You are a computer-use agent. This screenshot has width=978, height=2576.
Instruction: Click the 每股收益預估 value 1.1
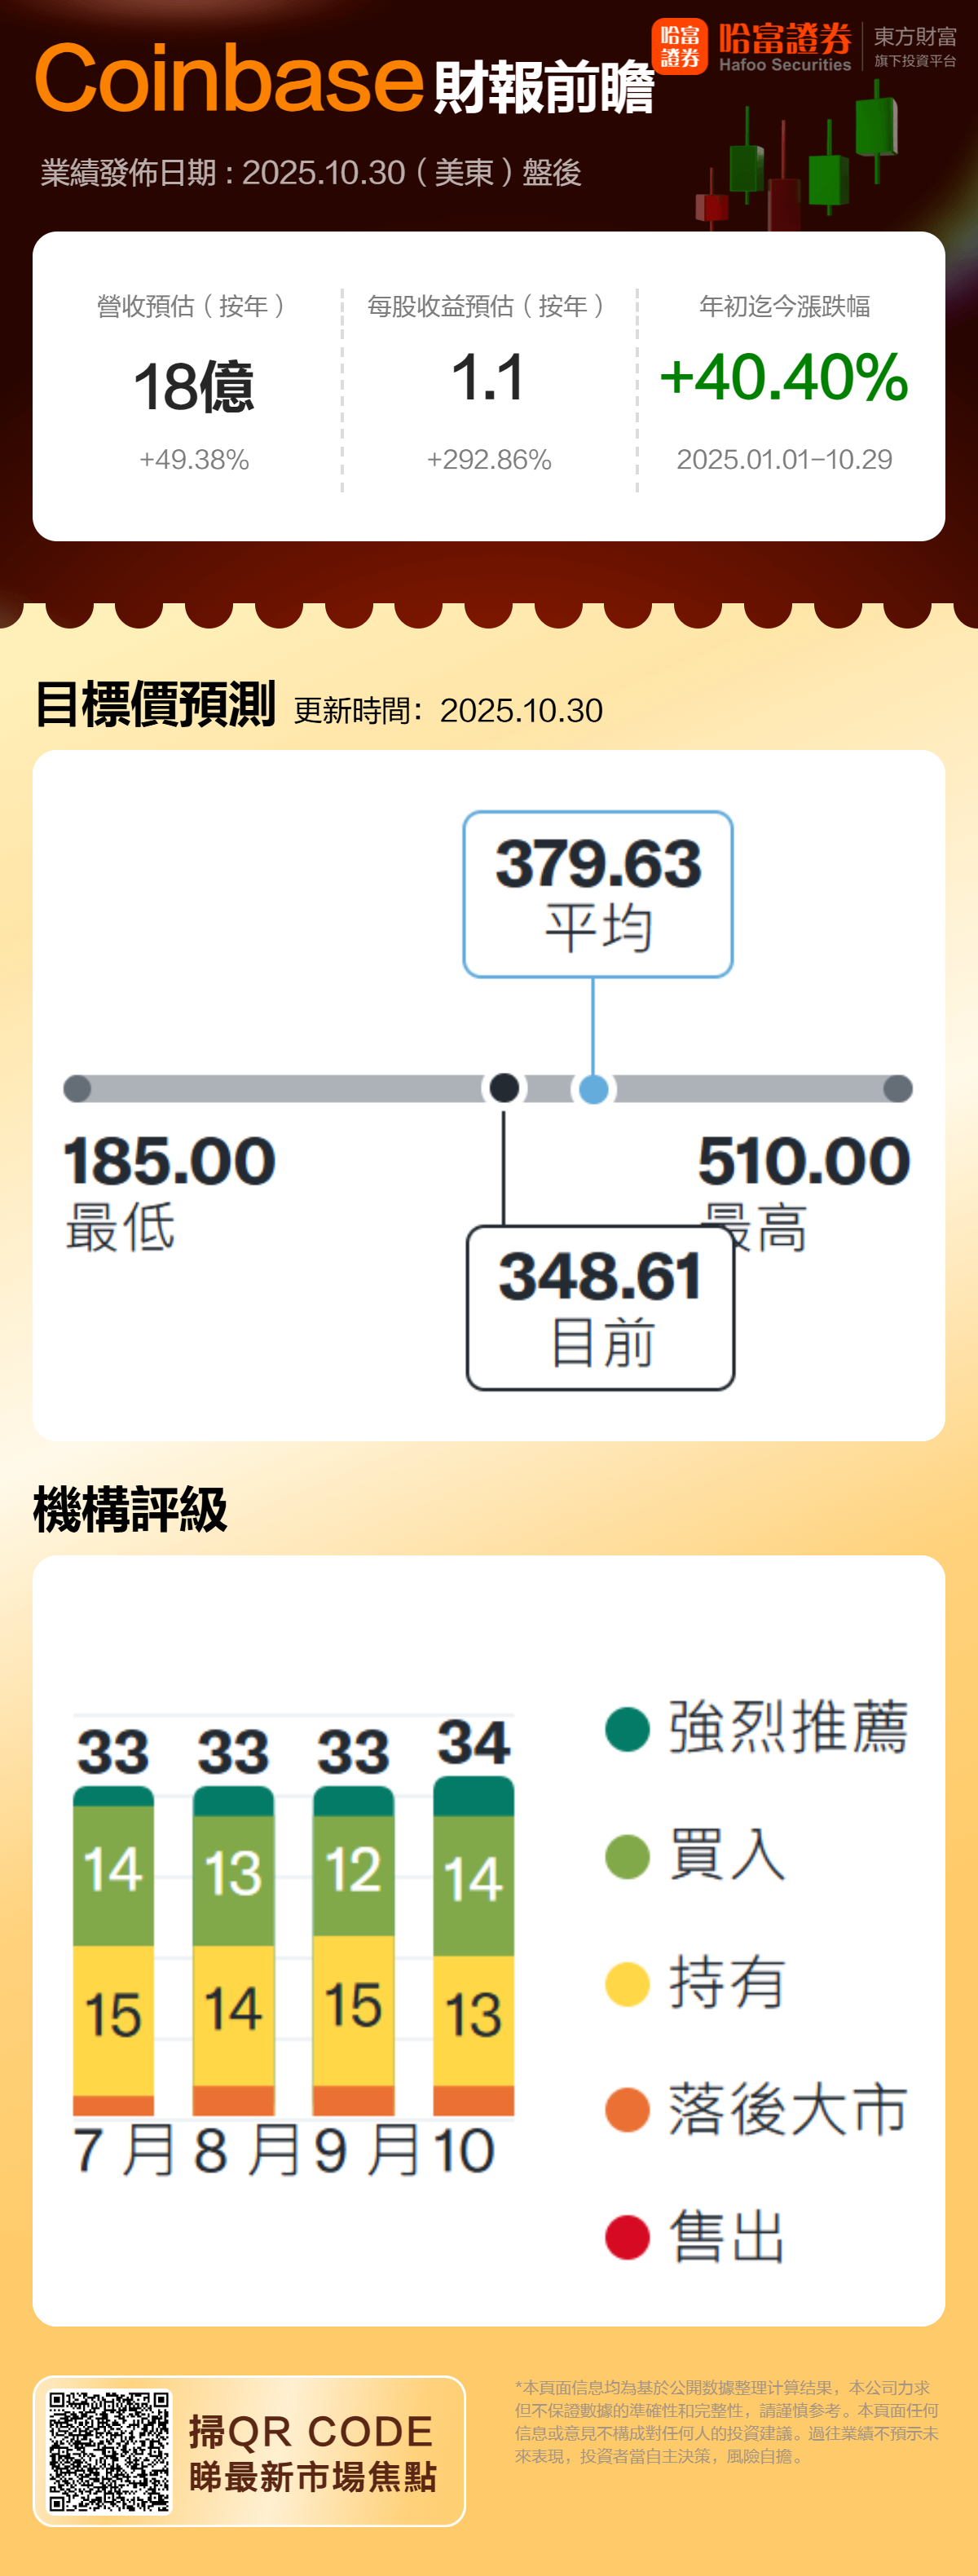[488, 378]
